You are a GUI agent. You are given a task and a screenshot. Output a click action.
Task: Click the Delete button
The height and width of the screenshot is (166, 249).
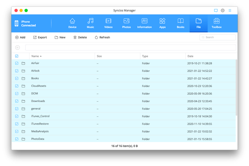[80, 38]
